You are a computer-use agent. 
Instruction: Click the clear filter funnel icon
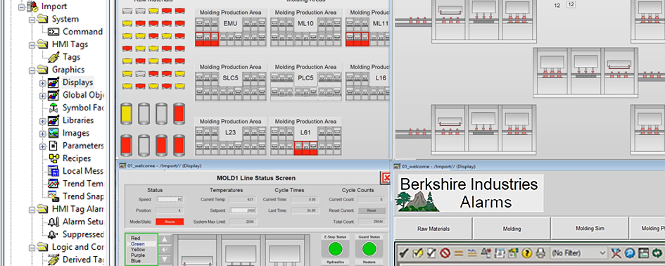(616, 253)
